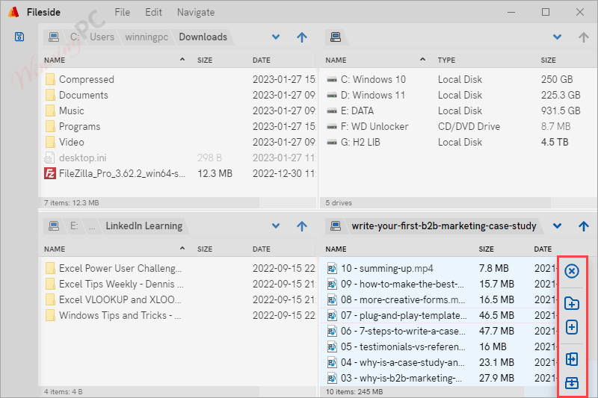
Task: Click the Users breadcrumb segment
Action: point(102,37)
